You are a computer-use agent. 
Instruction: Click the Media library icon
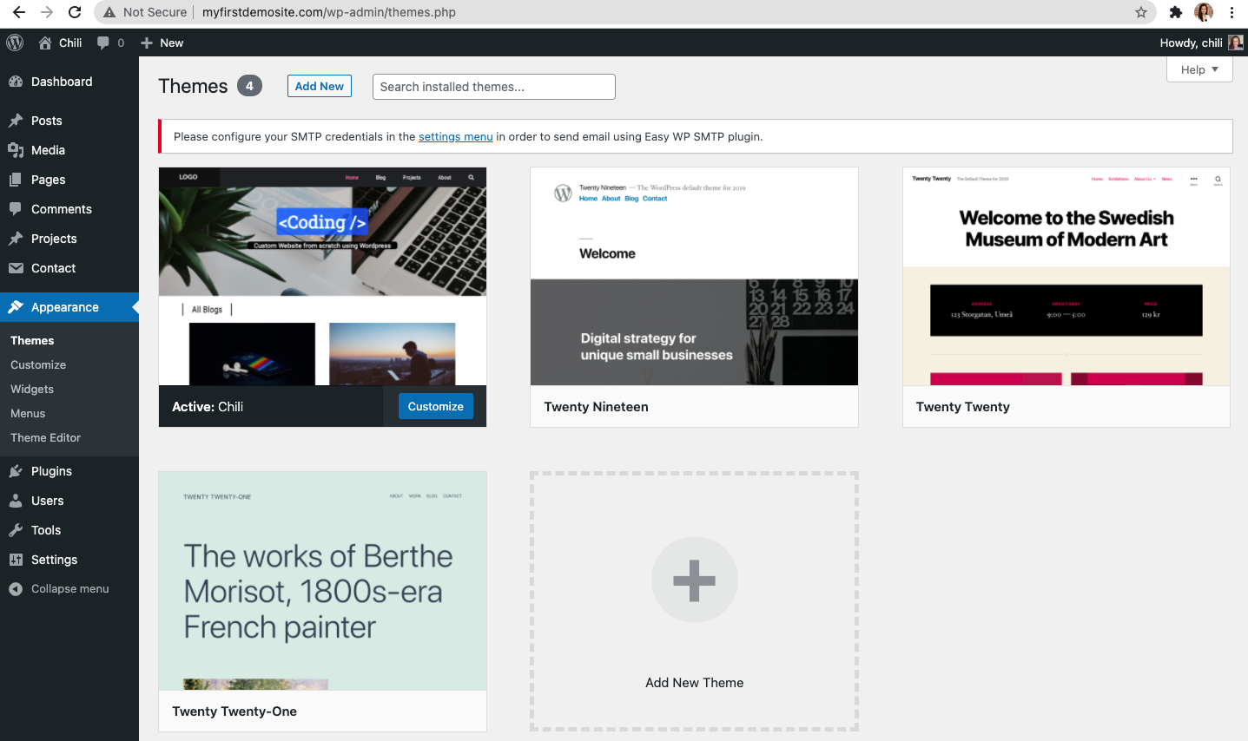pyautogui.click(x=16, y=150)
